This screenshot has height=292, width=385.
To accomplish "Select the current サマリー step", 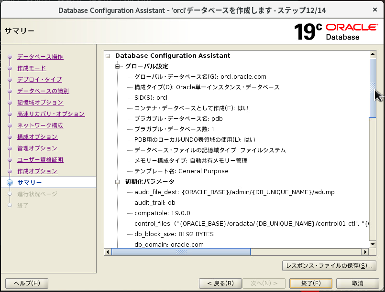I will [x=30, y=182].
